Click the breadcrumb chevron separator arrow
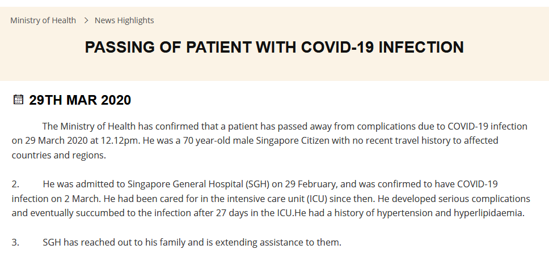549x262 pixels. click(86, 20)
